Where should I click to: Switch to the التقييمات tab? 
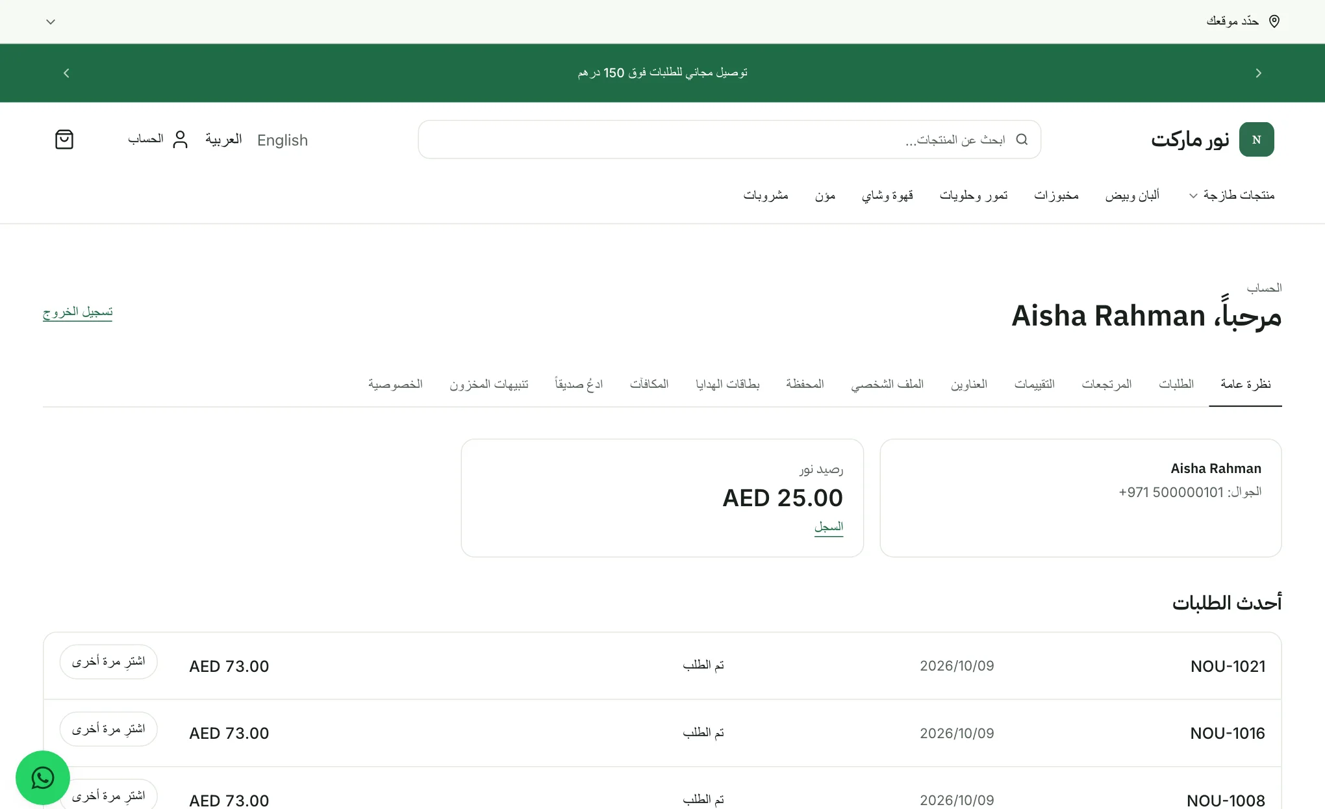click(1035, 384)
